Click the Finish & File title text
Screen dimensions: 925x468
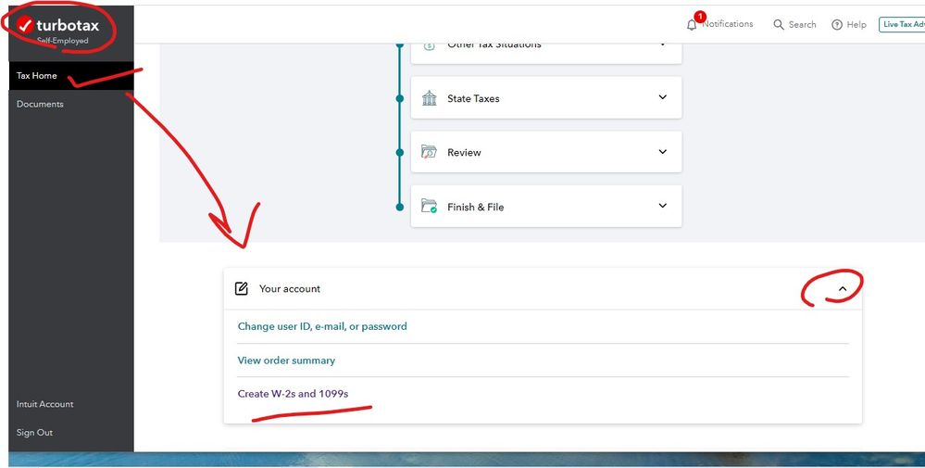point(476,208)
